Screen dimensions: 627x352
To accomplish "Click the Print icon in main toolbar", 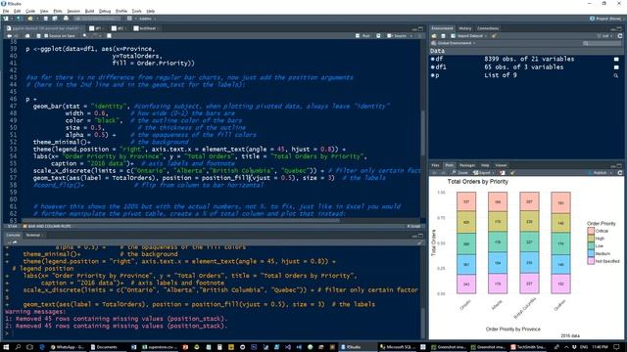I will (66, 19).
